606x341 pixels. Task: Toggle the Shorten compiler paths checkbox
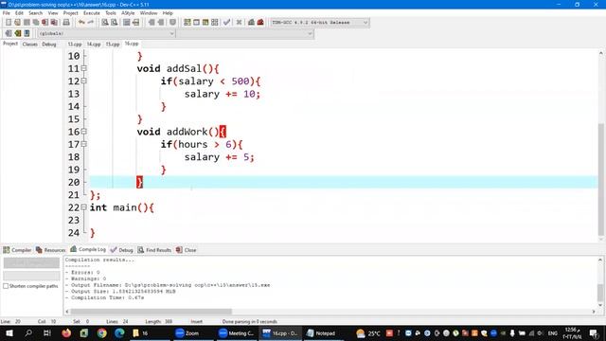[x=6, y=286]
